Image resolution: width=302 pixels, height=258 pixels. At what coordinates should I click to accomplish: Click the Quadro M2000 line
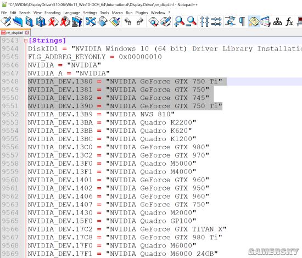112,212
